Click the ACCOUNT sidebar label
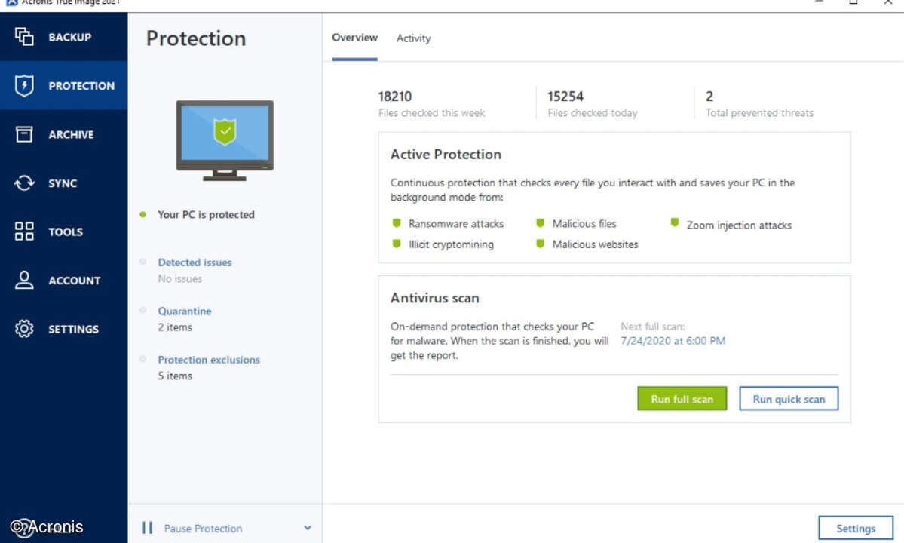This screenshot has width=904, height=543. (x=75, y=281)
